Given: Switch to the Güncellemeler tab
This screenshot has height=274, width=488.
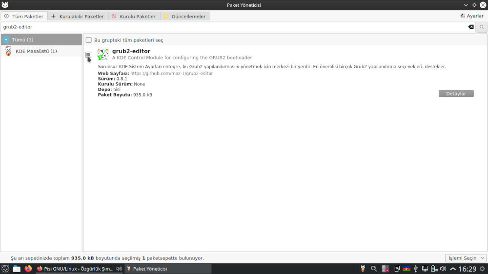Looking at the screenshot, I should click(x=185, y=16).
